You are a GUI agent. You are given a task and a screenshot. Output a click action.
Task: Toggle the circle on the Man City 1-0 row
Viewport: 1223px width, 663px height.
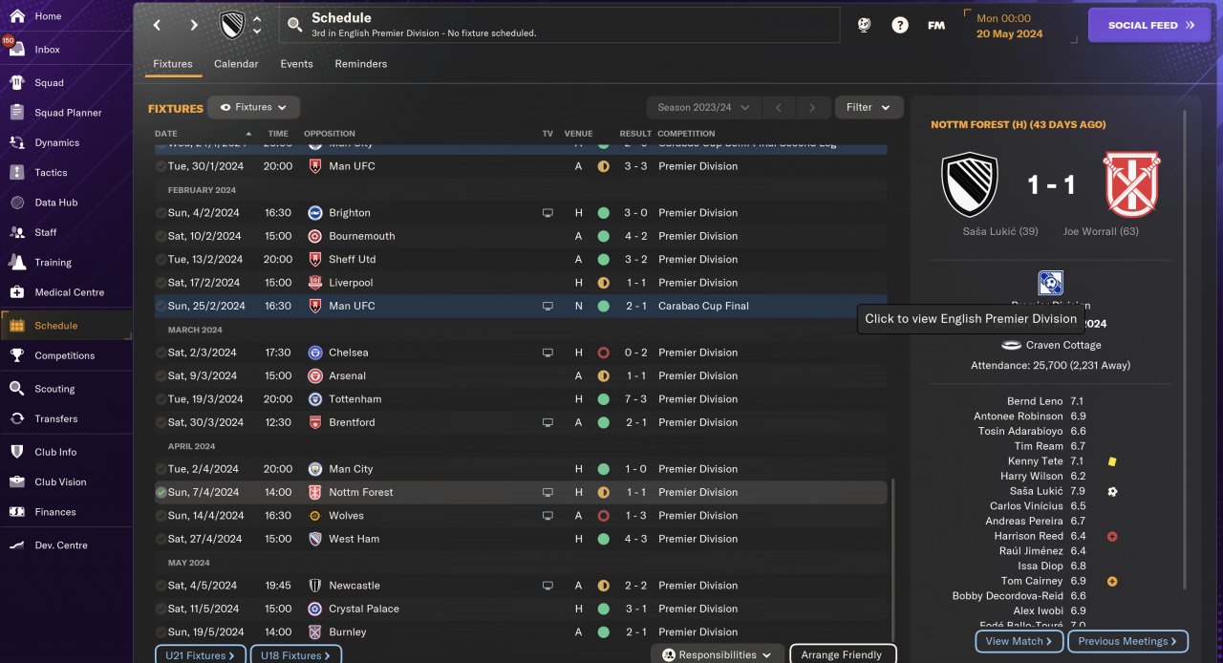point(161,469)
